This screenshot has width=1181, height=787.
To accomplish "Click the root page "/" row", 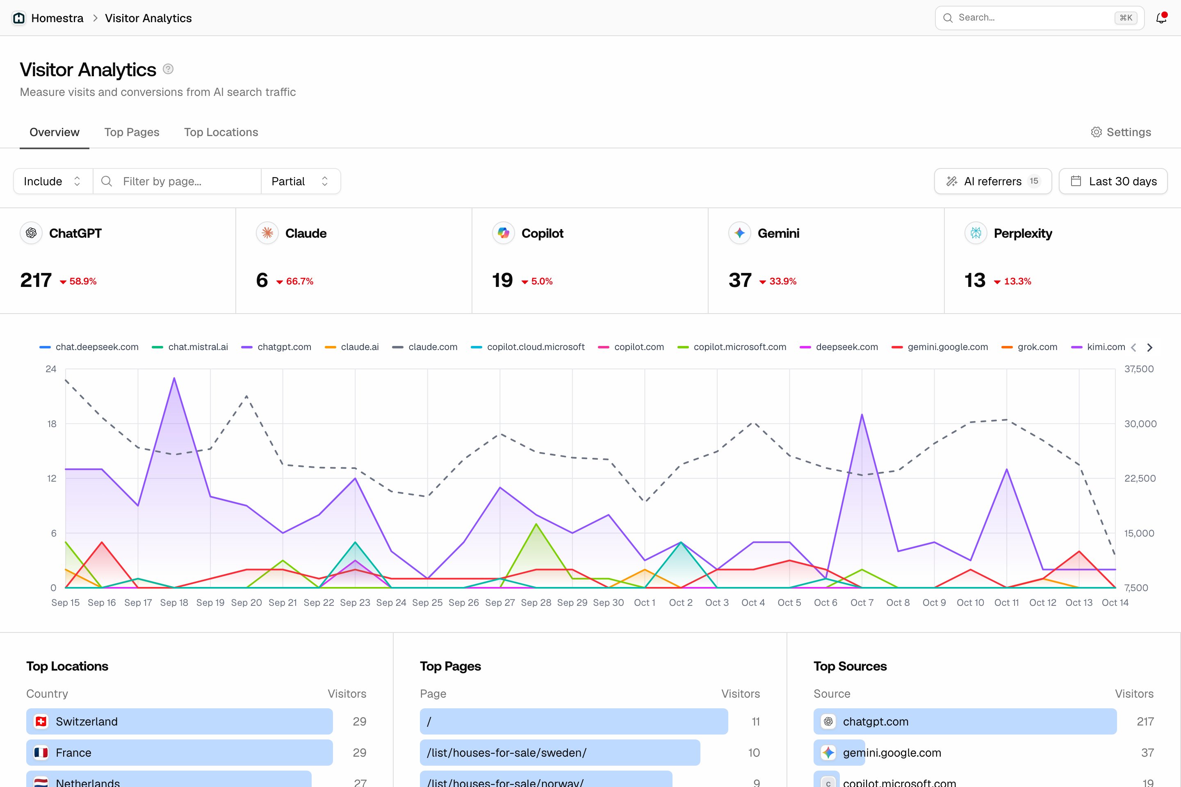I will [590, 721].
